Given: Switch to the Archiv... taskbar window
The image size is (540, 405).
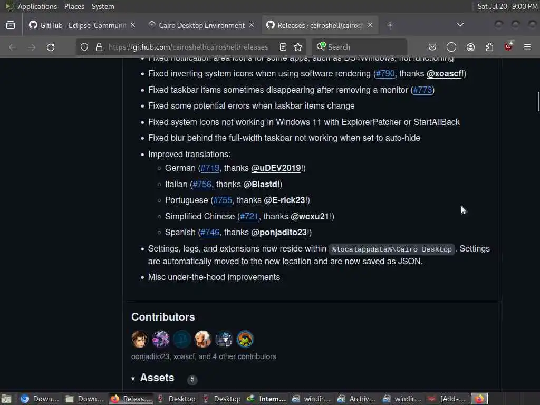Looking at the screenshot, I should pyautogui.click(x=357, y=399).
